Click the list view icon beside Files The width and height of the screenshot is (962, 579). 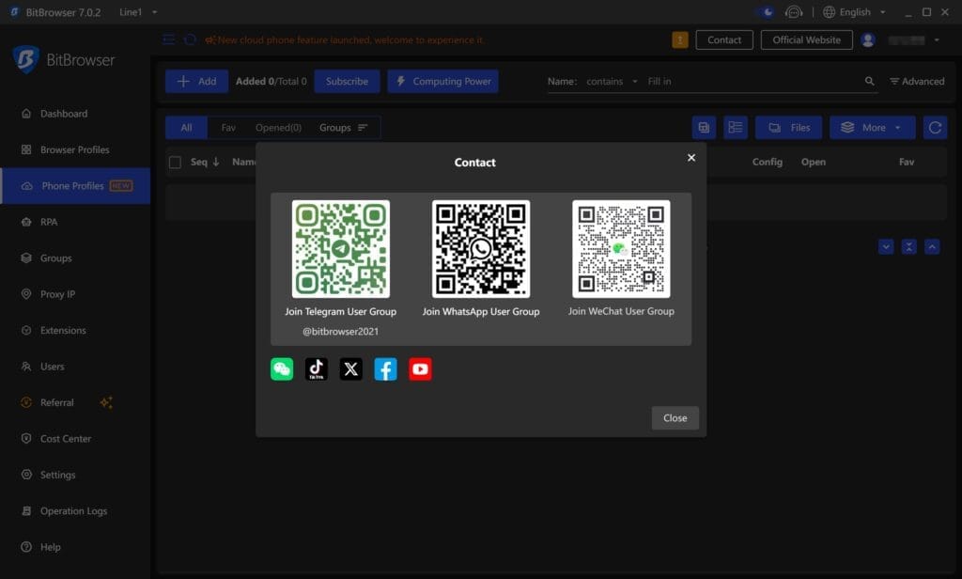point(735,128)
